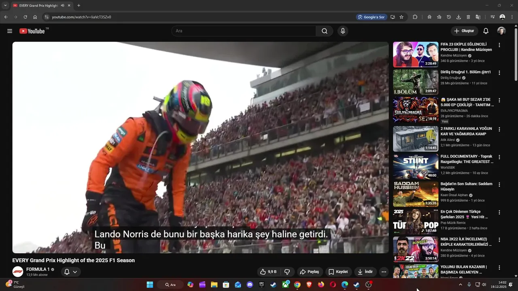Bookmark this page with the star
The height and width of the screenshot is (291, 518).
(401, 17)
